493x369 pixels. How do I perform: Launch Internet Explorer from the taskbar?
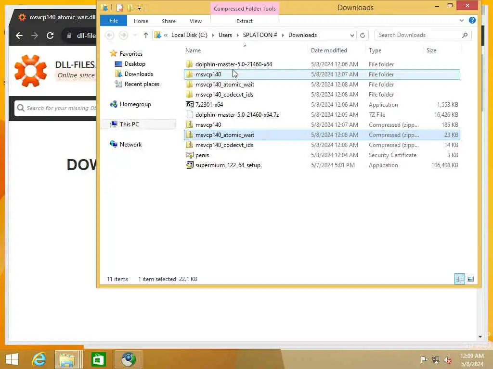pos(39,359)
